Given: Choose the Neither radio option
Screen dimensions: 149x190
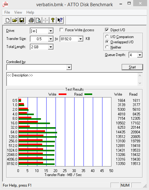Looking at the screenshot, I should click(107, 47).
